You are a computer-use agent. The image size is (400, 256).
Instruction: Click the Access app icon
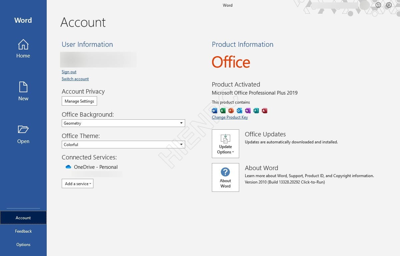point(265,111)
